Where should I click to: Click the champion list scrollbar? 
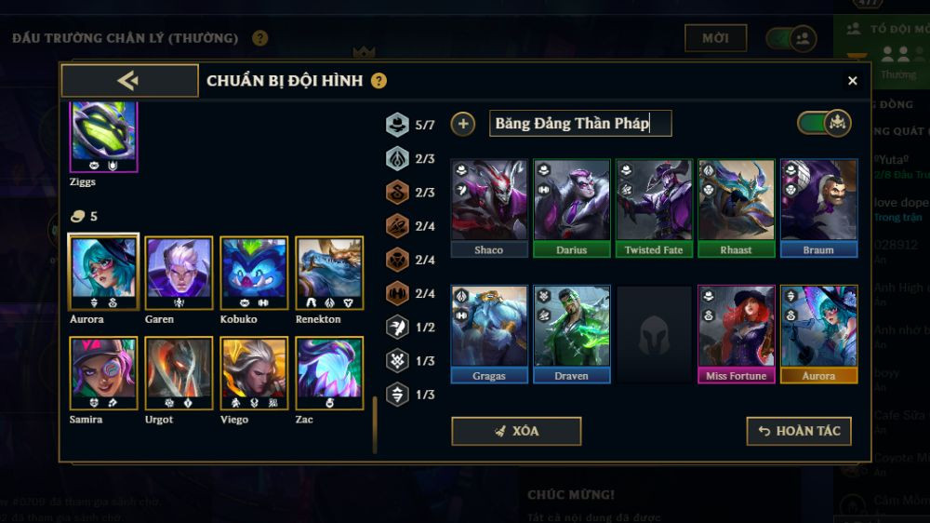pyautogui.click(x=374, y=424)
